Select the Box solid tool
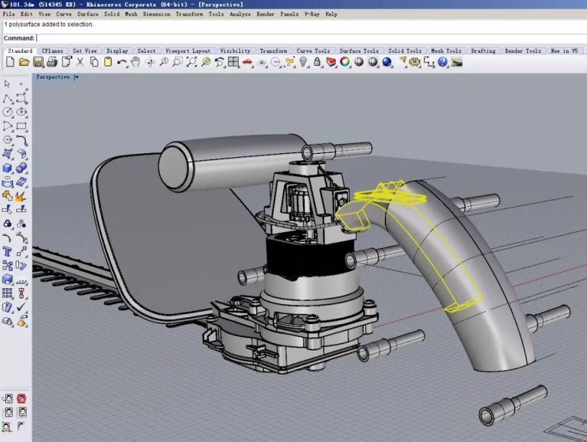587x442 pixels. click(x=8, y=168)
